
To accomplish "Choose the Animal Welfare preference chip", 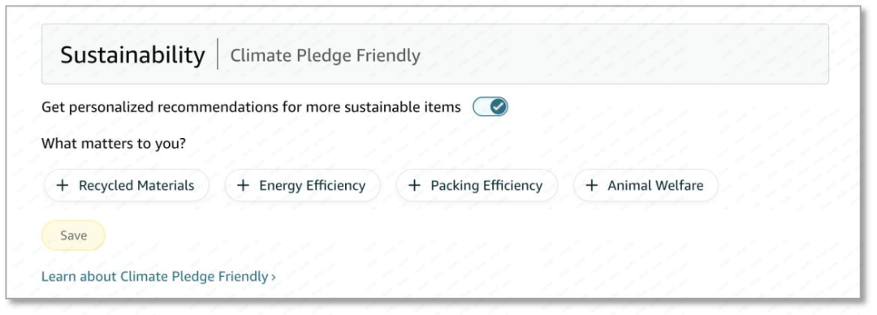I will coord(646,186).
